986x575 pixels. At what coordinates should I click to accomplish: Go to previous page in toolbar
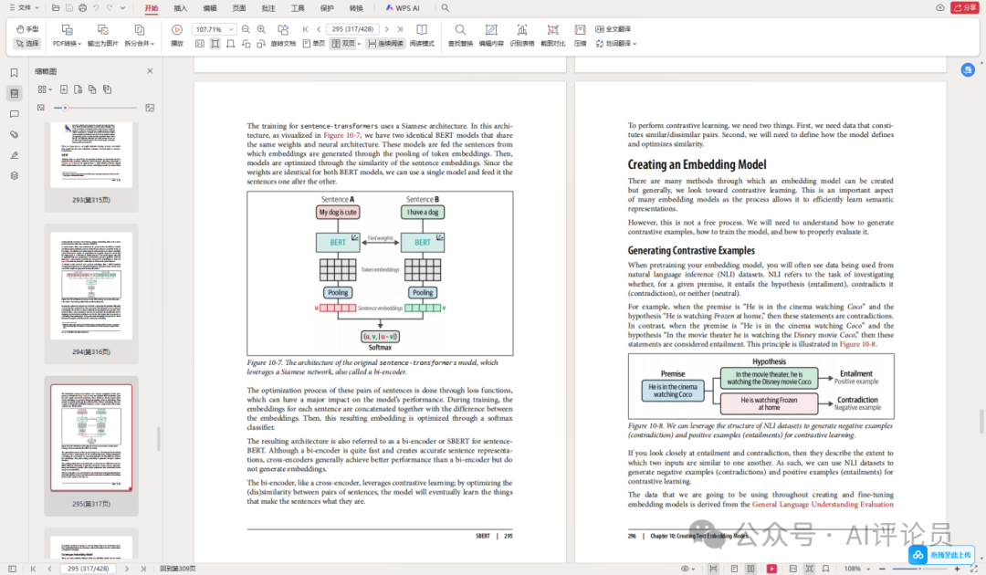click(319, 29)
